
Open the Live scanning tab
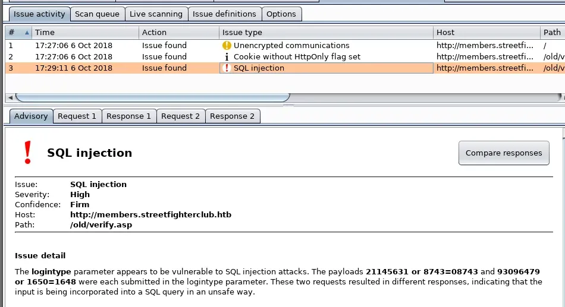156,14
